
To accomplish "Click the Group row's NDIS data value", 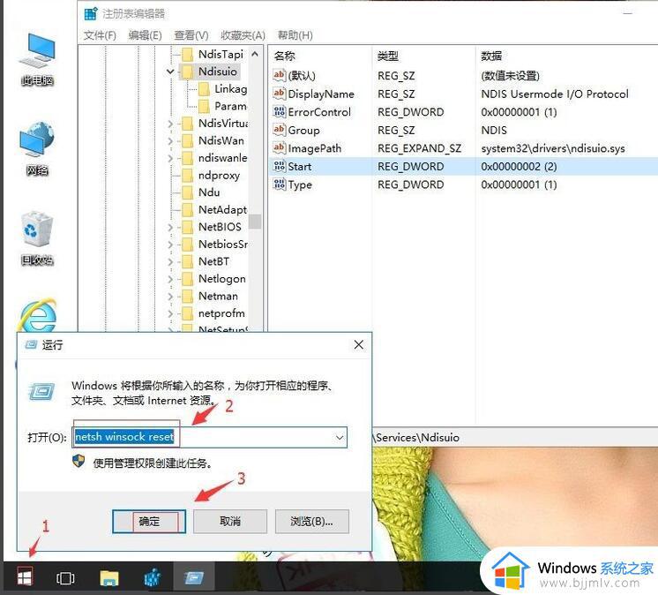I will coord(494,130).
